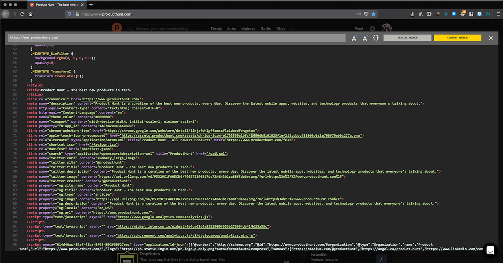Click the title text 'Product Hunt – The best new products in tech.'
This screenshot has width=503, height=263.
(x=86, y=90)
